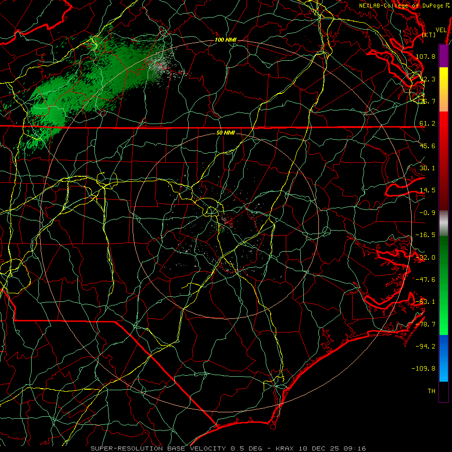The width and height of the screenshot is (452, 452).
Task: Select the 61.2 velocity scale value
Action: 427,124
